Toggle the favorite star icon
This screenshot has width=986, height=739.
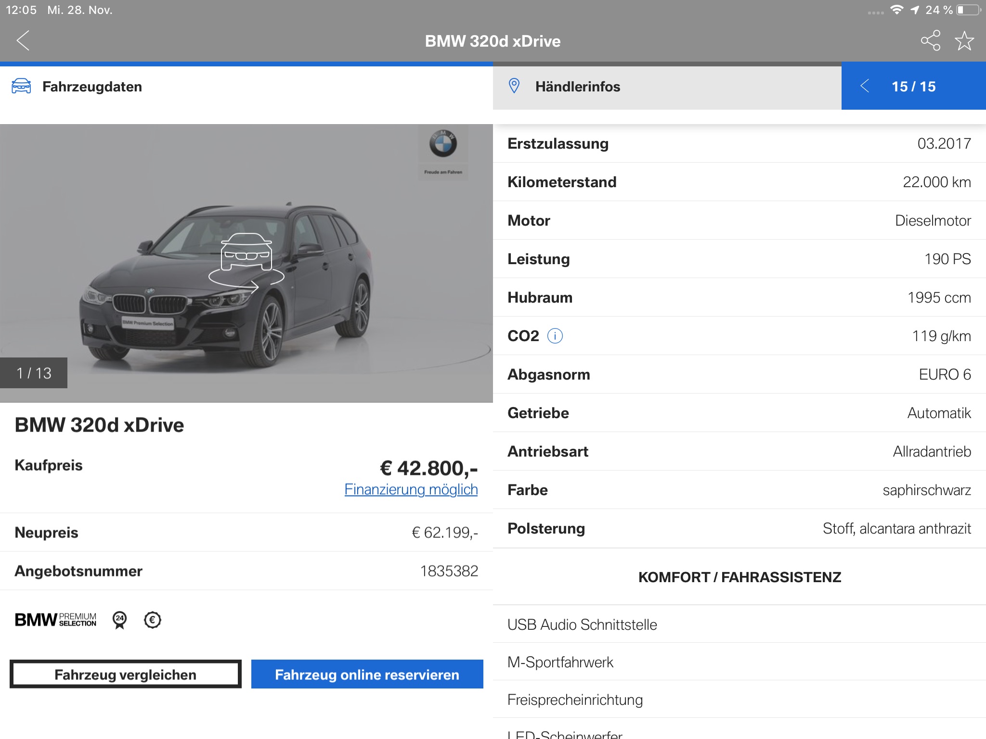pos(964,40)
